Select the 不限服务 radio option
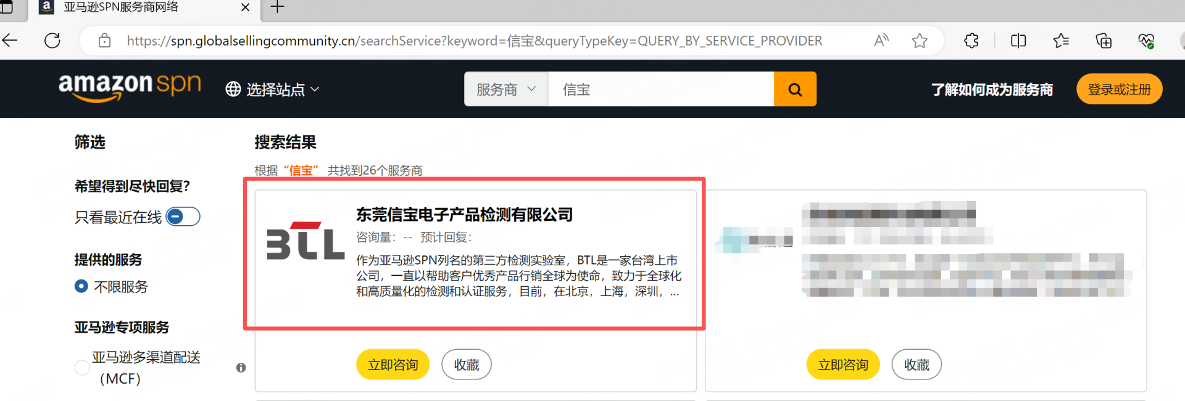 (x=81, y=286)
